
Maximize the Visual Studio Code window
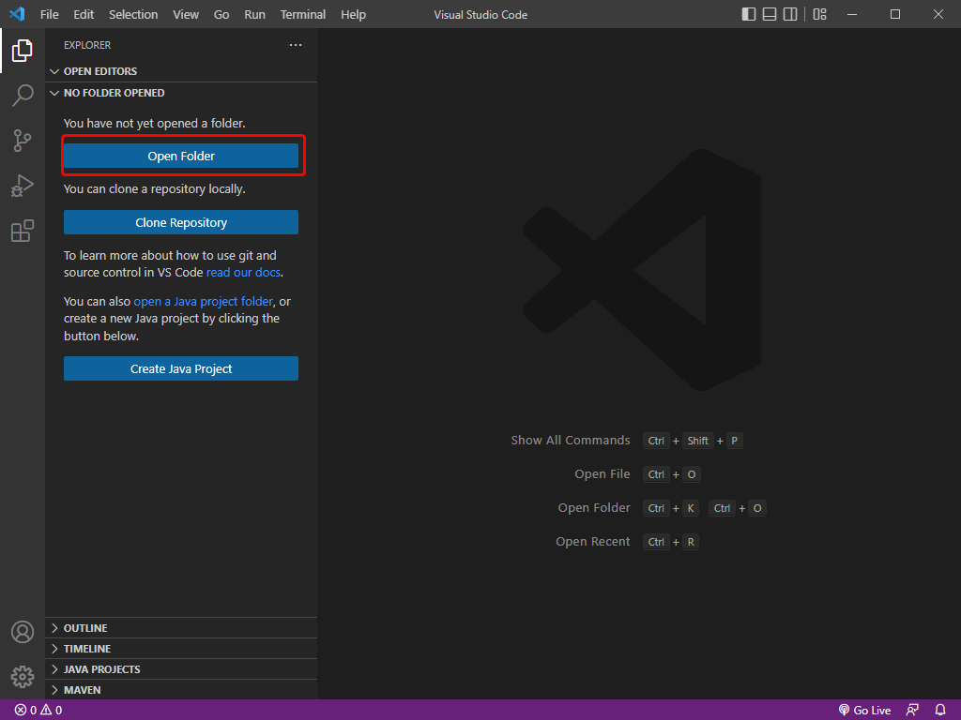click(x=895, y=14)
